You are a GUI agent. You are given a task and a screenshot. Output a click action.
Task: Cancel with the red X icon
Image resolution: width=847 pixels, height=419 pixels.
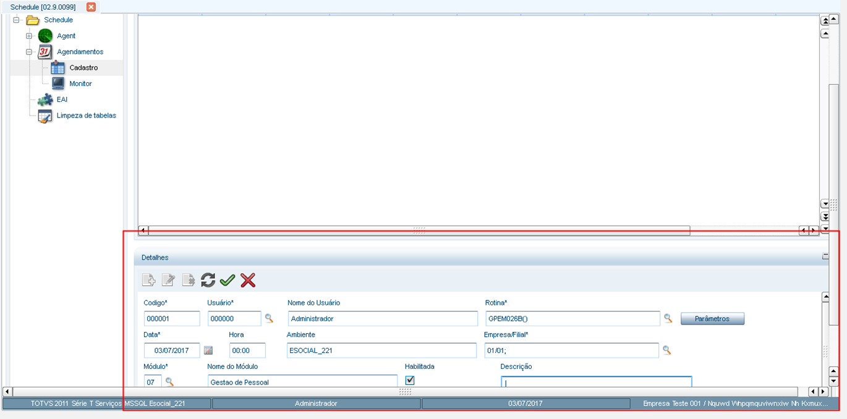(248, 281)
